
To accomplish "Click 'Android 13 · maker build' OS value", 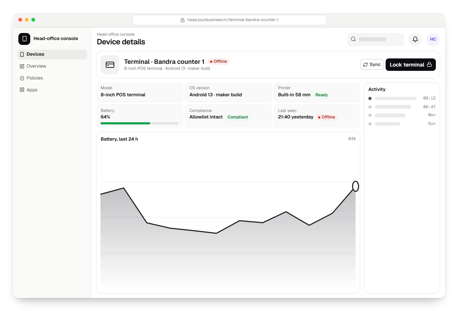I will click(215, 95).
